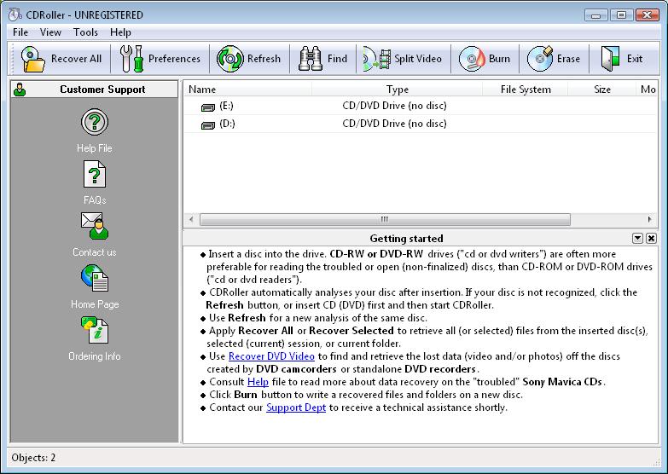Click 'CD/DVD Drive (no disc)' in D: row
The width and height of the screenshot is (668, 474).
[394, 124]
